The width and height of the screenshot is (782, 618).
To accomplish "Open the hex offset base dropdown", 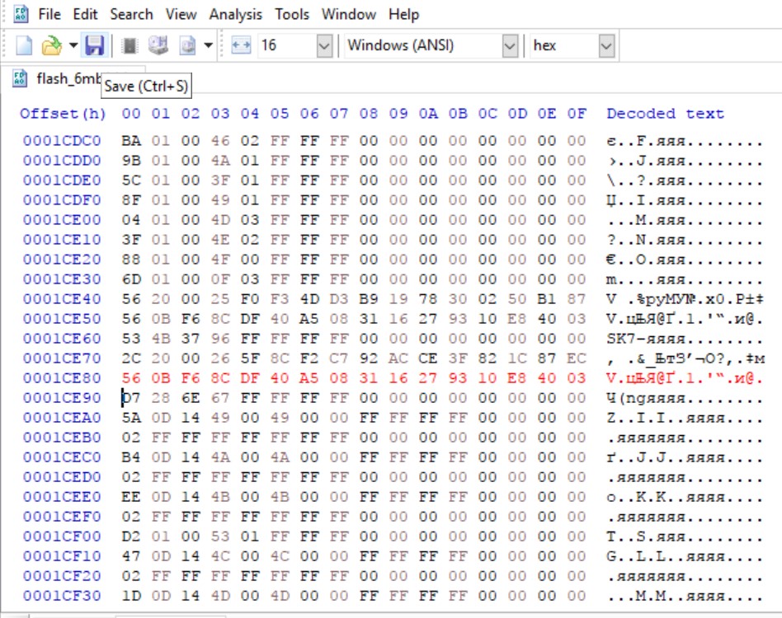I will click(x=606, y=45).
